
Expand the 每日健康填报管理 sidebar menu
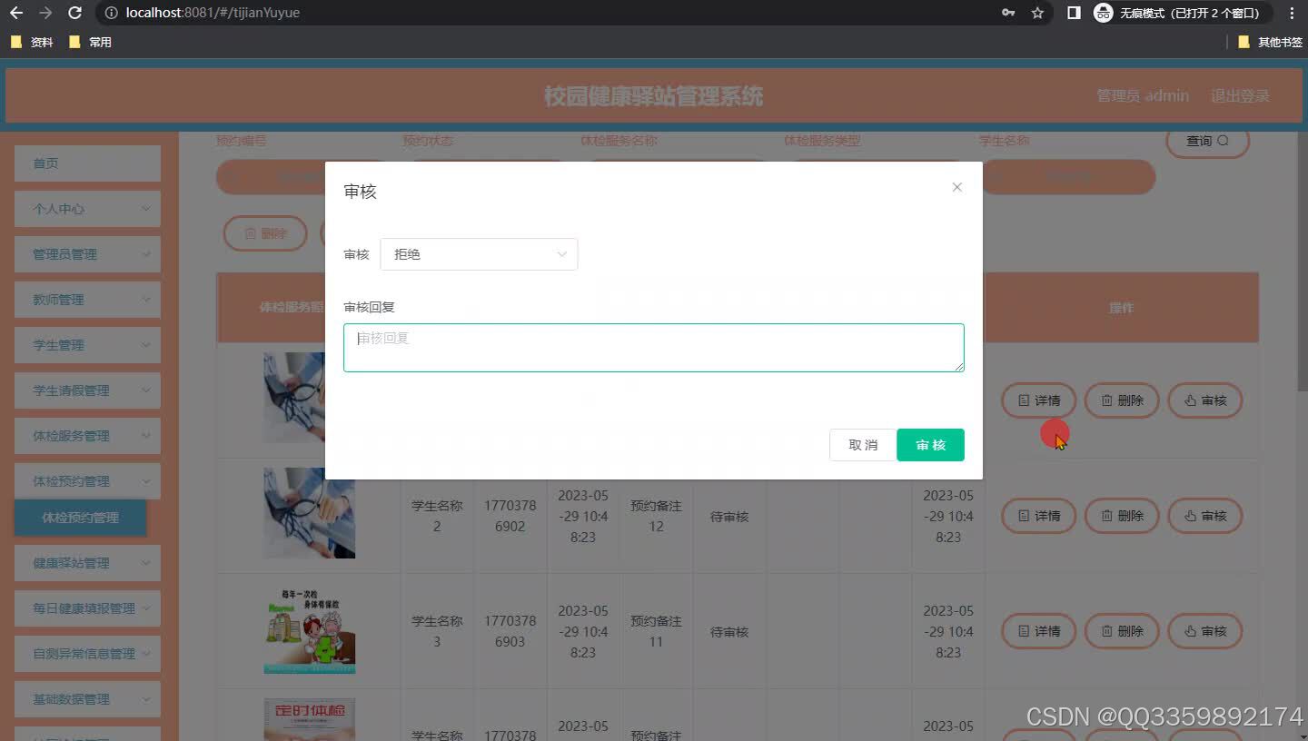click(x=87, y=608)
